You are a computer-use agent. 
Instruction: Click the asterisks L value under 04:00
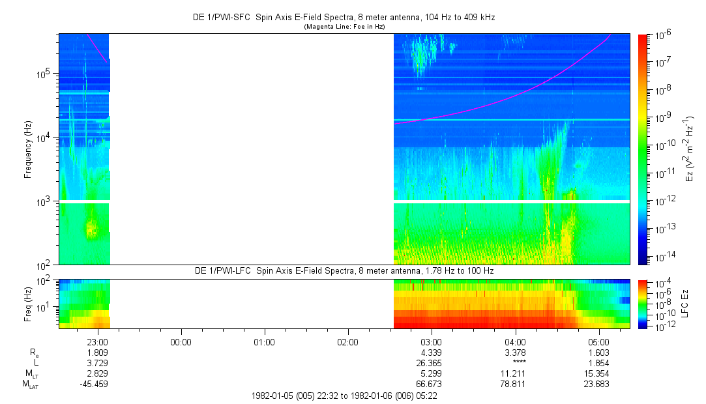(x=519, y=363)
